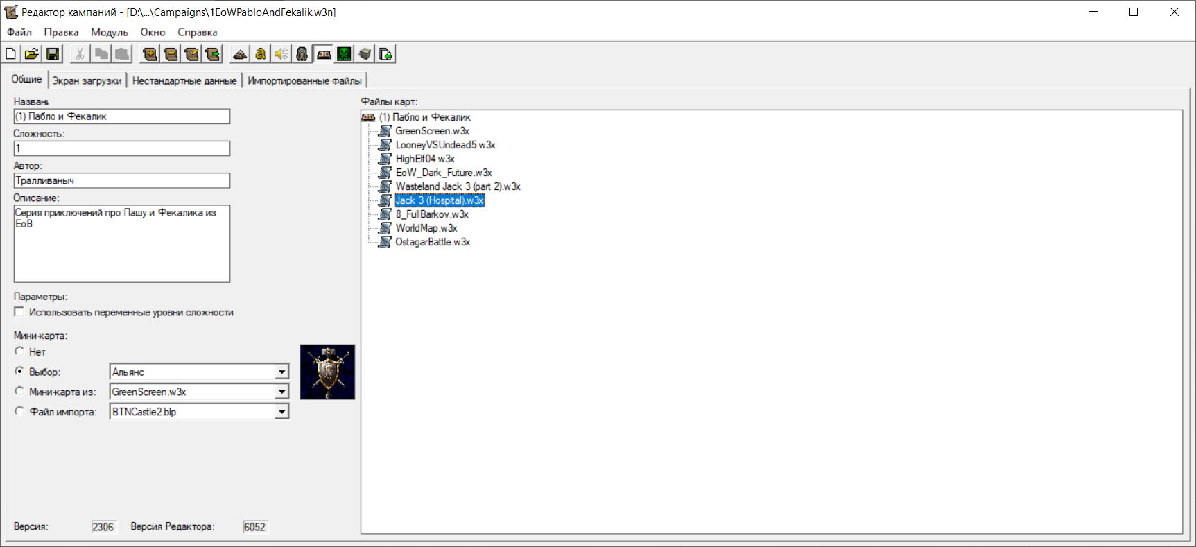The image size is (1196, 547).
Task: Click the map icon beside GreenScreen.w3x
Action: [x=385, y=131]
